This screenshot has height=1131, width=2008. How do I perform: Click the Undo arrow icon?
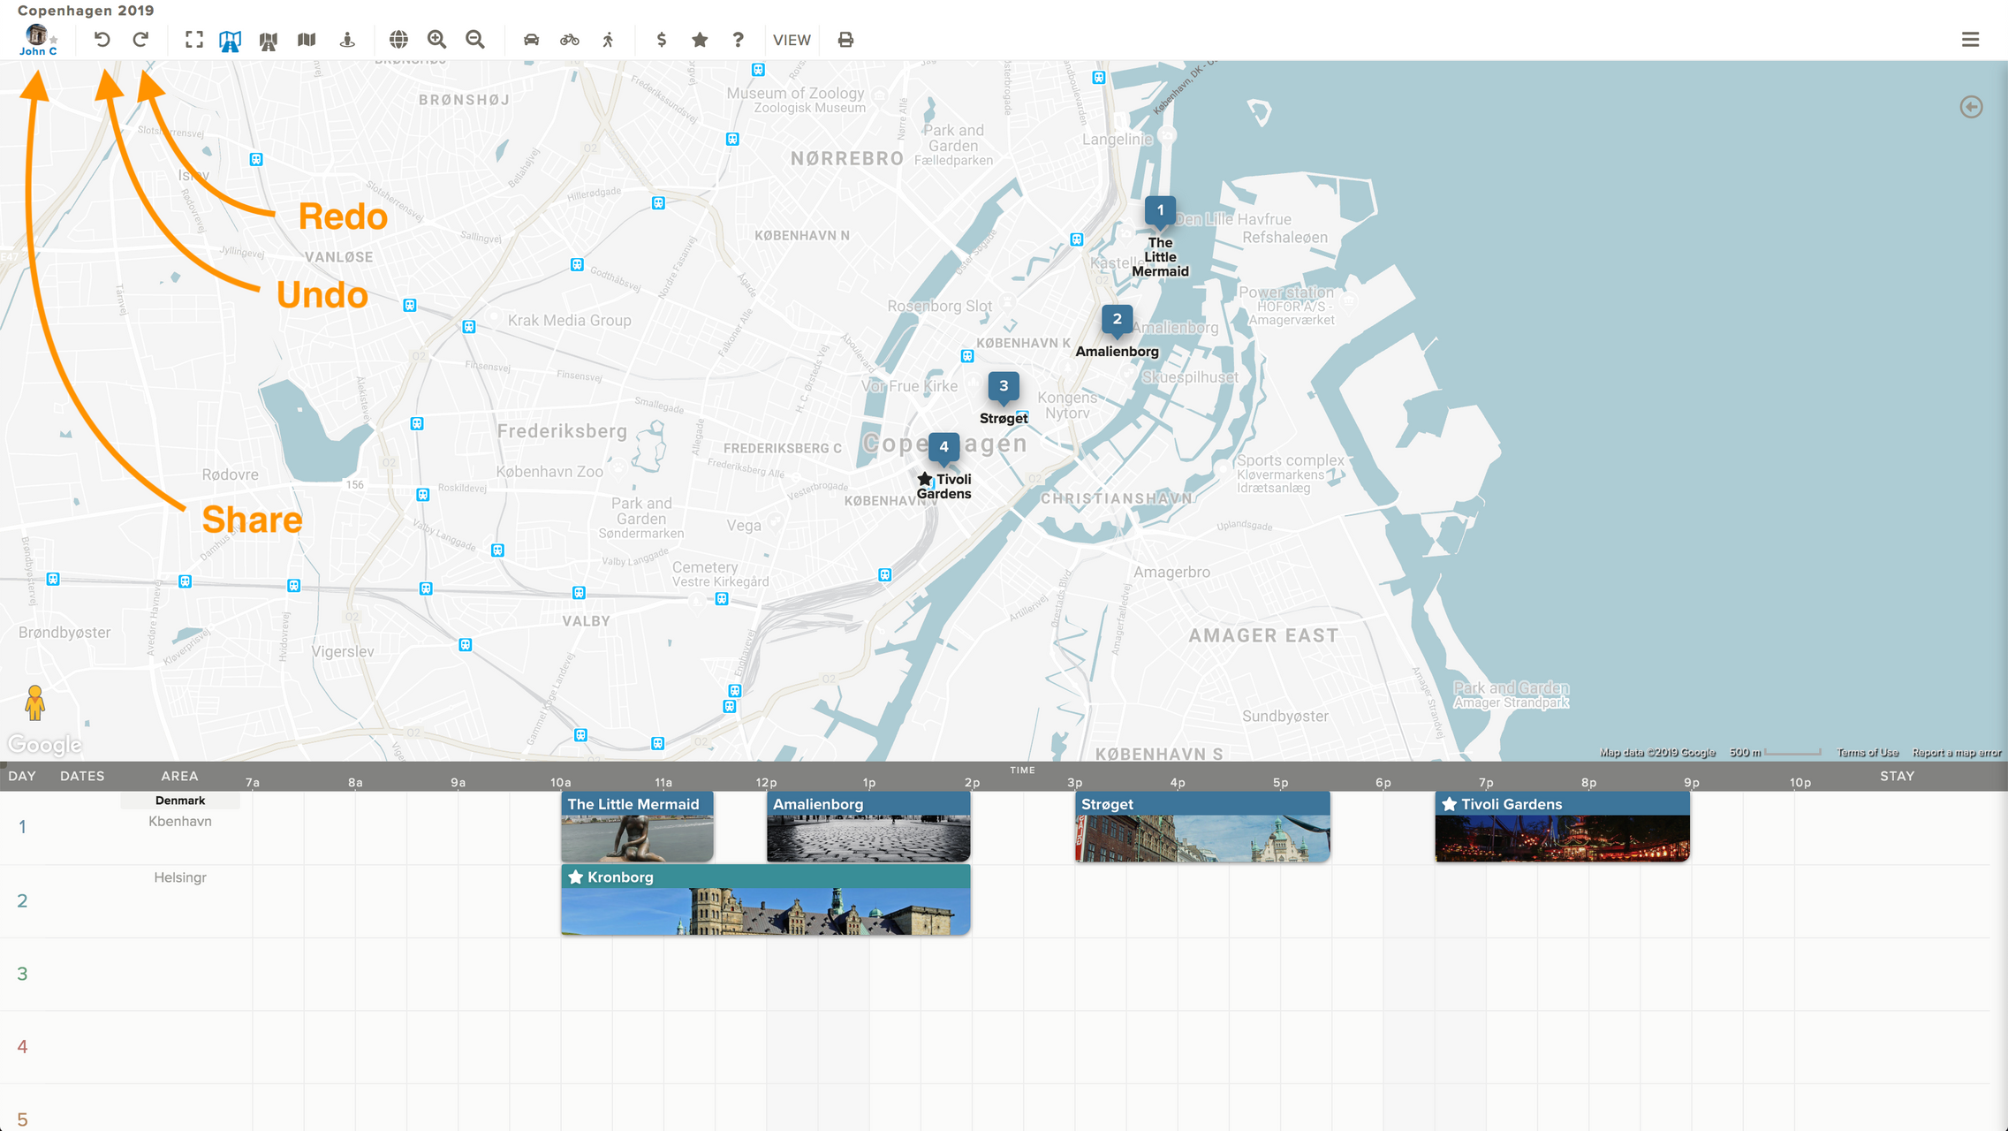click(102, 40)
